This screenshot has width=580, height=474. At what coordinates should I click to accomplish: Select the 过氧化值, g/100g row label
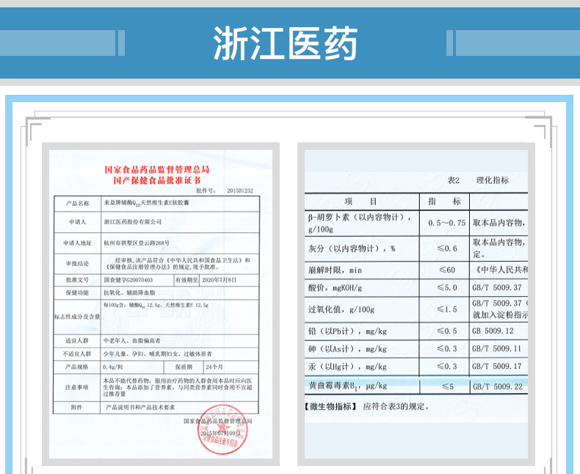point(341,309)
